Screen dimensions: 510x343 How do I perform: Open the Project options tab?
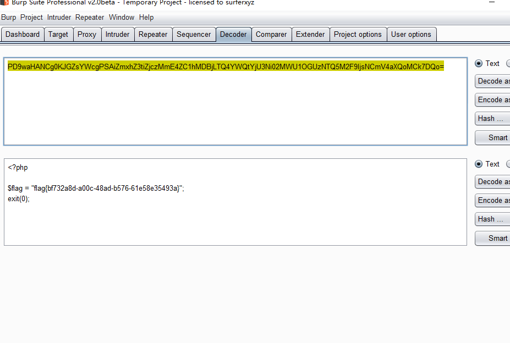point(358,35)
